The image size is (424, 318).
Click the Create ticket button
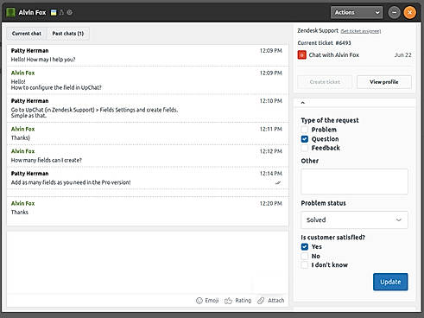(325, 82)
